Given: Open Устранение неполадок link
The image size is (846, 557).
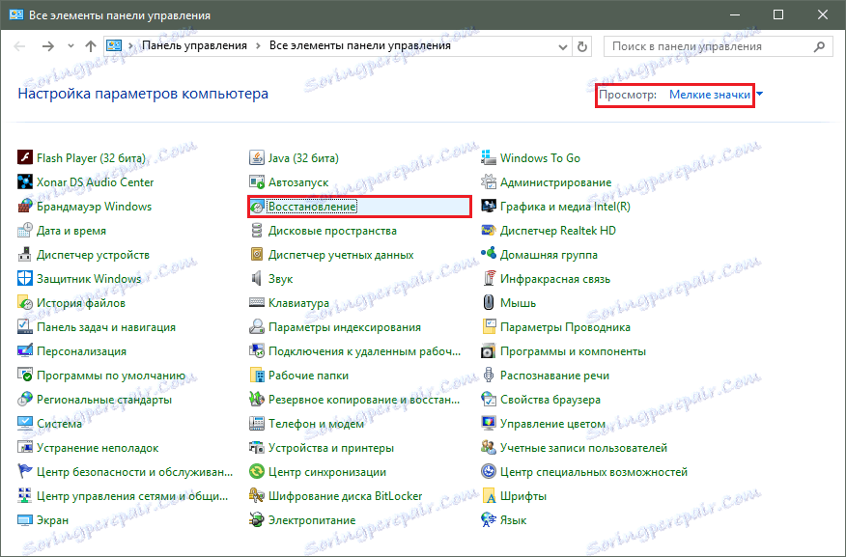Looking at the screenshot, I should click(98, 448).
